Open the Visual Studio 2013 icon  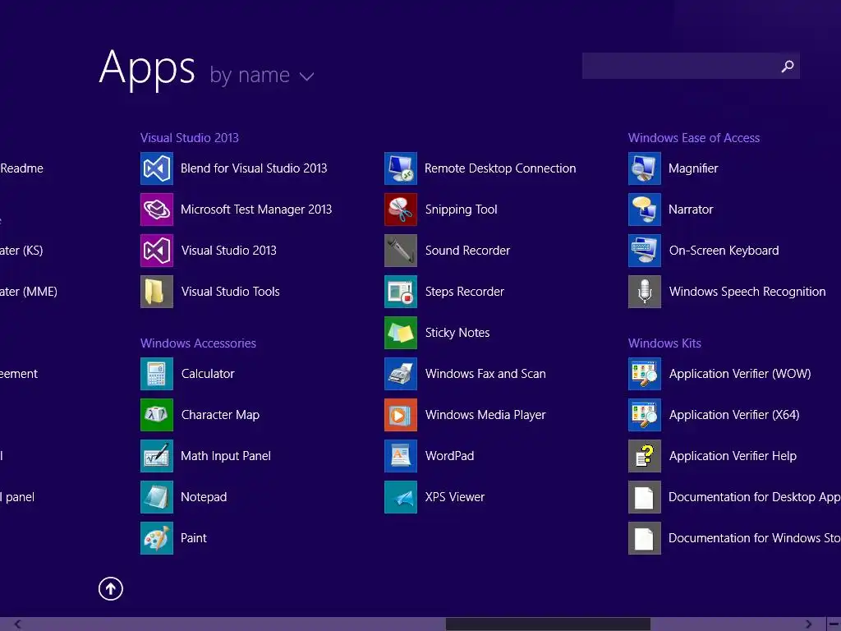(x=157, y=251)
